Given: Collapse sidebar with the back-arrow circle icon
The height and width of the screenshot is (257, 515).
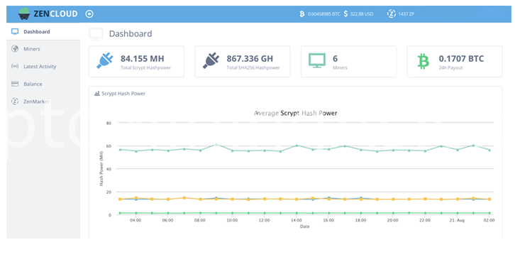Looking at the screenshot, I should 89,13.
